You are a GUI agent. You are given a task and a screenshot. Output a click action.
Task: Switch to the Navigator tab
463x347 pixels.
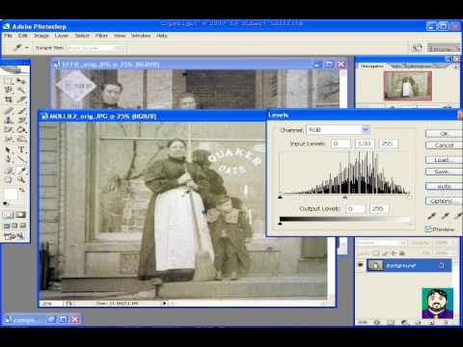pos(372,67)
